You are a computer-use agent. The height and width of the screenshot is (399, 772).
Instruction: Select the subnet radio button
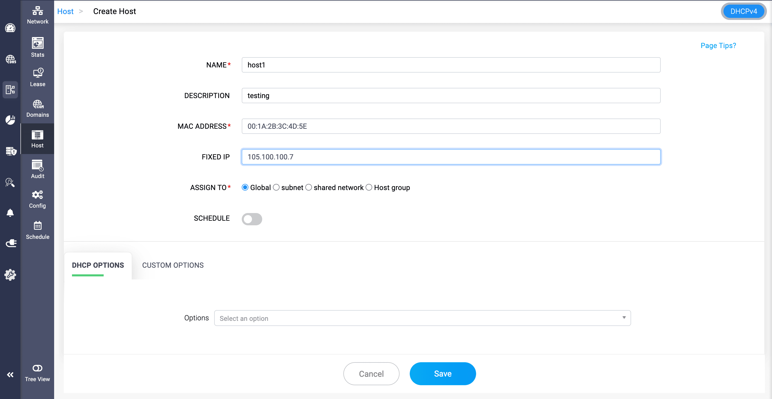276,187
